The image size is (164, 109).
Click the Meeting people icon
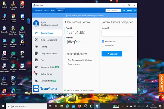click(x=36, y=47)
